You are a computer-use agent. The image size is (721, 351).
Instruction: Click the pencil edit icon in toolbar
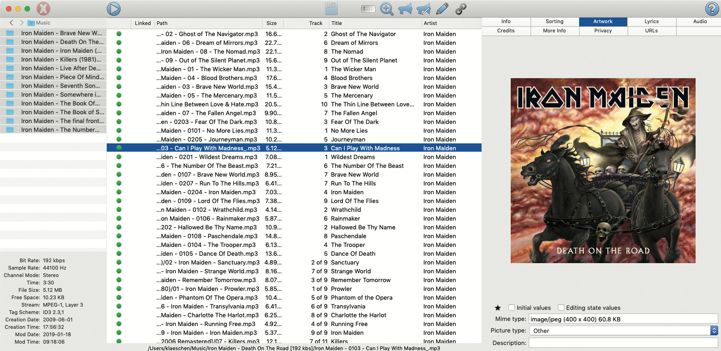(442, 9)
